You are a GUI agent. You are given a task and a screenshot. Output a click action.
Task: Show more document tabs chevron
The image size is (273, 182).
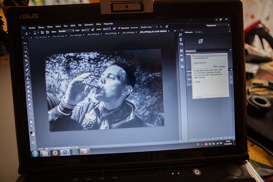coord(175,31)
